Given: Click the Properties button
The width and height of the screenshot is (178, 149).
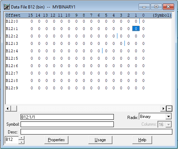Looking at the screenshot, I should coord(56,140).
